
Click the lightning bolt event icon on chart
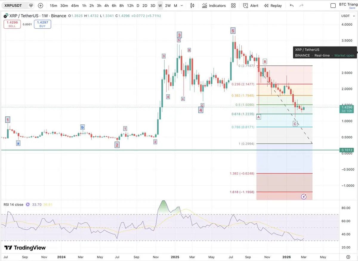coord(304,197)
